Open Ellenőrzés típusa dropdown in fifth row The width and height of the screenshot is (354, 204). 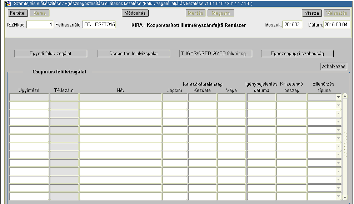[338, 130]
